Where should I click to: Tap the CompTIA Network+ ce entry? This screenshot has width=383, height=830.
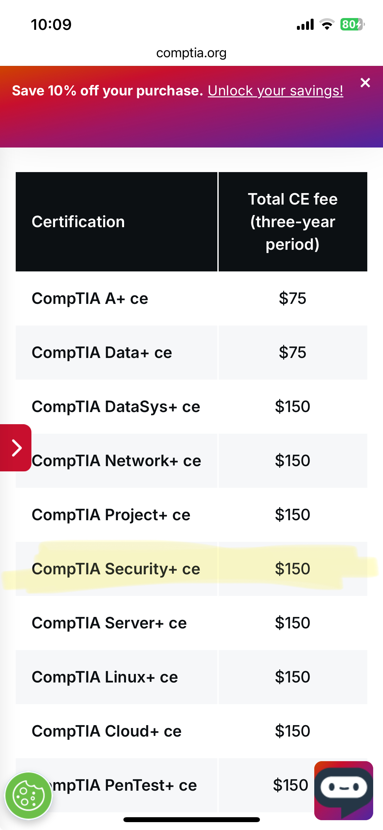(116, 461)
